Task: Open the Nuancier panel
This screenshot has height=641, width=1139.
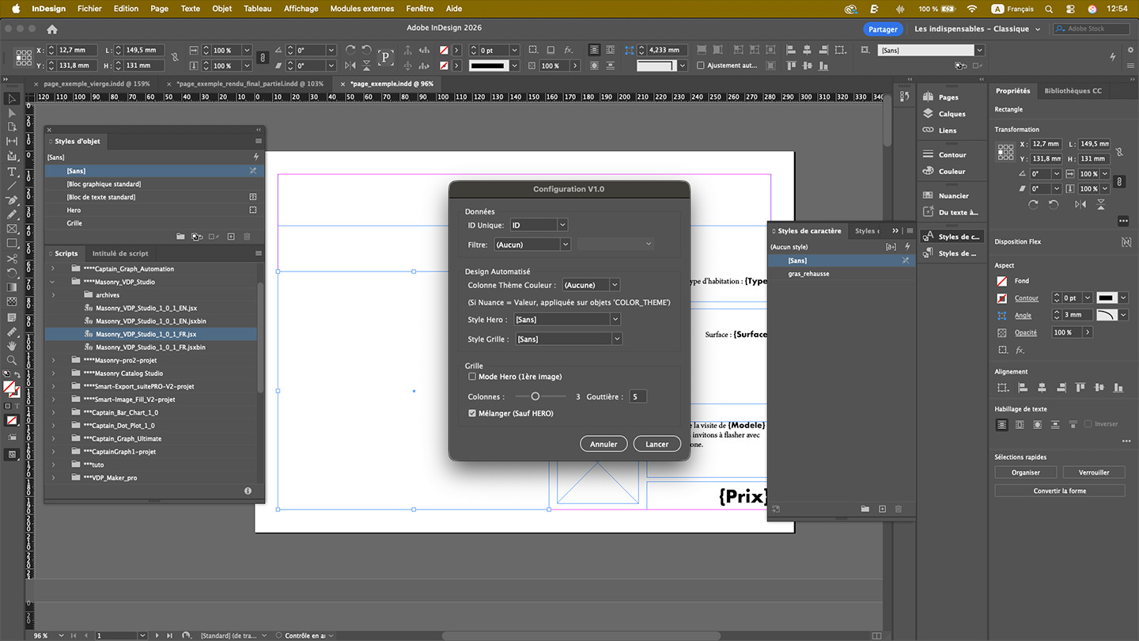Action: [x=929, y=195]
